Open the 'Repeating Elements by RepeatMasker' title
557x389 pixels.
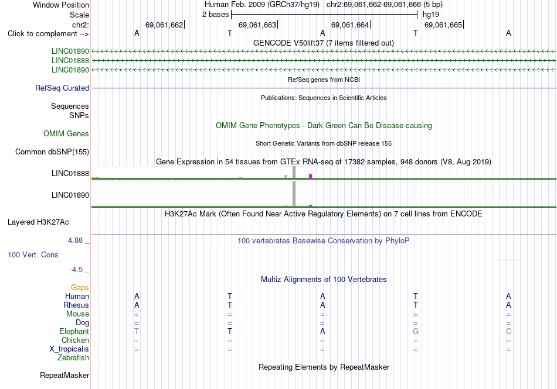[x=324, y=367]
